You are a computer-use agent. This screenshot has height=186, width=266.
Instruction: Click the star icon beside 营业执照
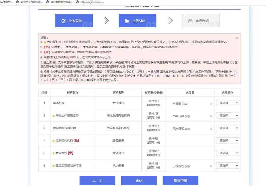click(x=53, y=153)
